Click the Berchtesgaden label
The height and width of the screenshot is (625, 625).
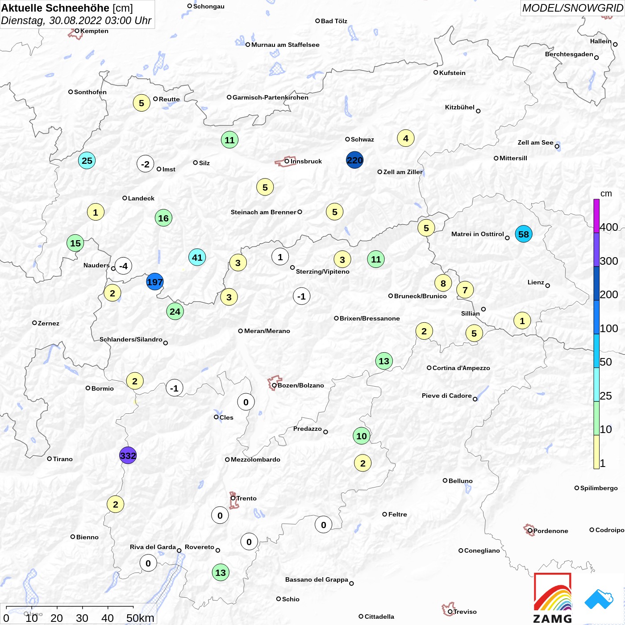point(569,54)
